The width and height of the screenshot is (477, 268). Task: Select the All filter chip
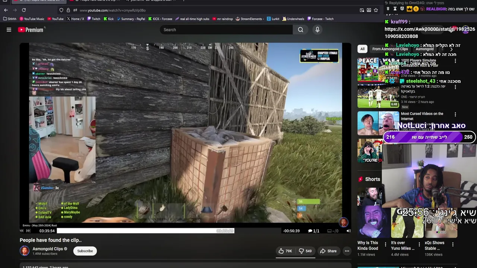click(x=362, y=49)
